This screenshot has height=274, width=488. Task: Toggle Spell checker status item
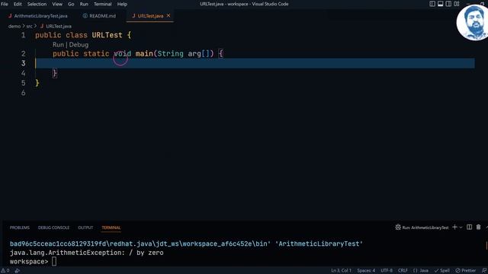[442, 271]
